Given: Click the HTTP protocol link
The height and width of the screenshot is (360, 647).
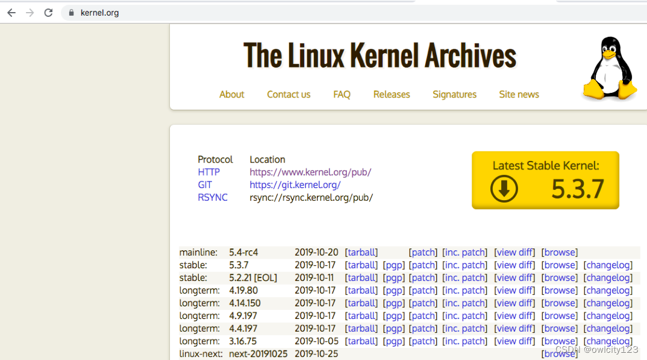Looking at the screenshot, I should click(x=209, y=172).
